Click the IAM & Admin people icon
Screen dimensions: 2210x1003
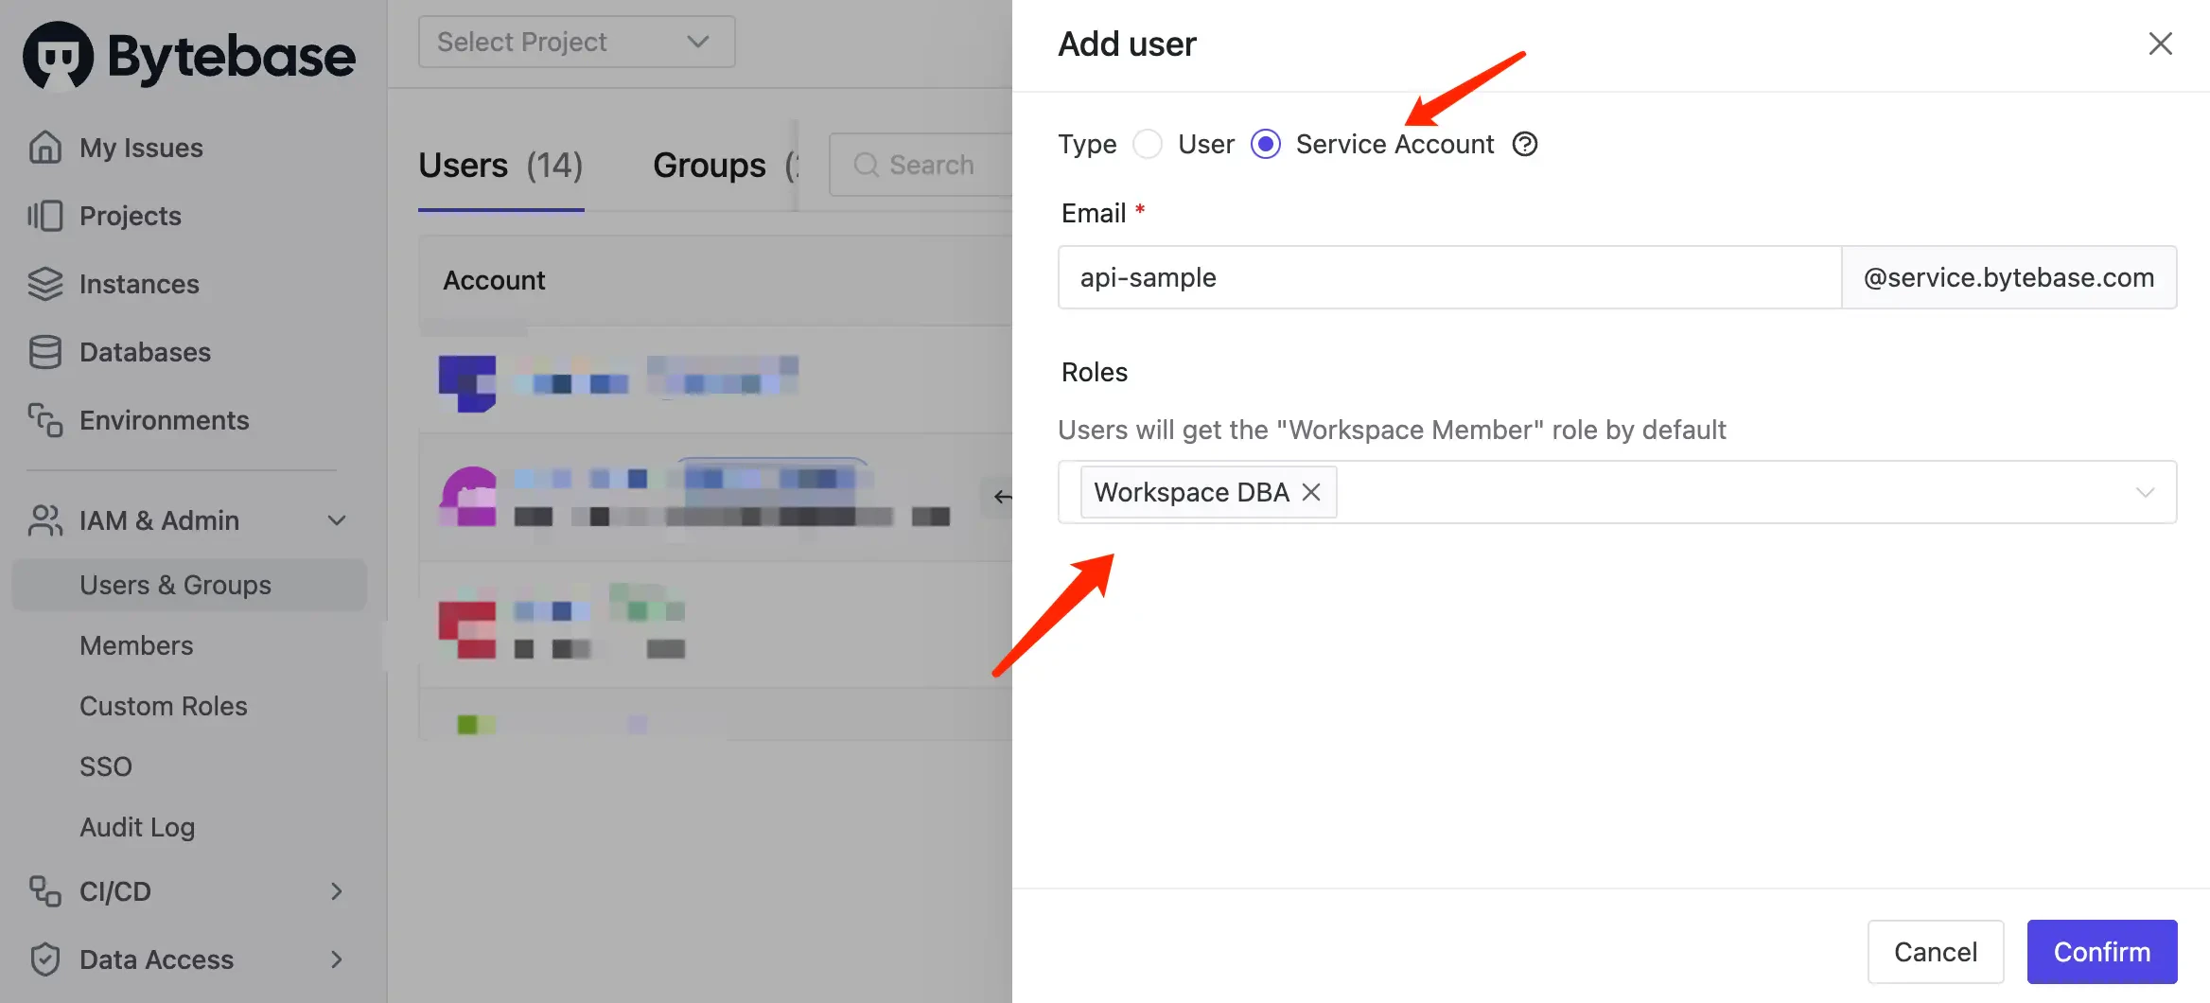44,520
